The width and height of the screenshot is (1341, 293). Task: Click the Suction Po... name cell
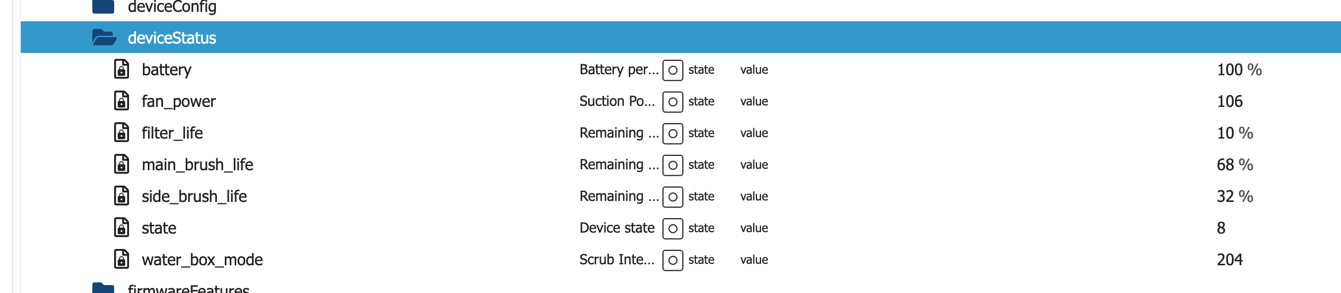pyautogui.click(x=616, y=101)
